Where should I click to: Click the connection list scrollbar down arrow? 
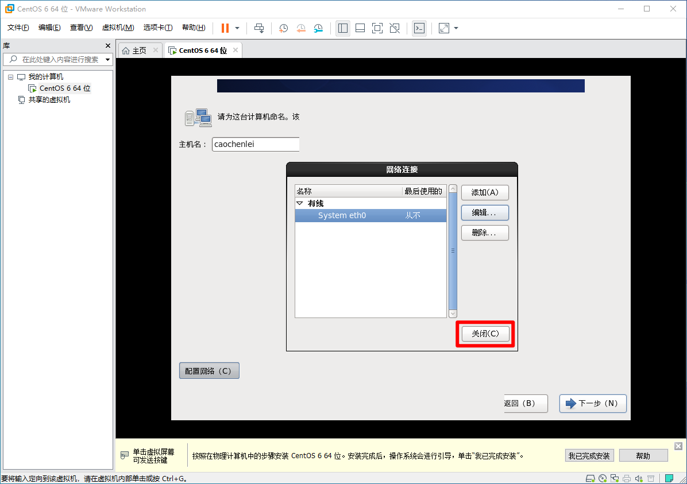point(453,313)
